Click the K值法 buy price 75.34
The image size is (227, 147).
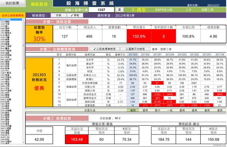[127, 140]
